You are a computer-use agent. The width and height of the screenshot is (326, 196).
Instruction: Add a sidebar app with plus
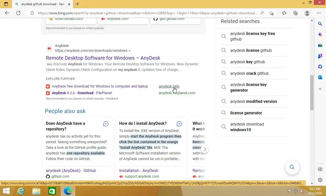pyautogui.click(x=320, y=89)
